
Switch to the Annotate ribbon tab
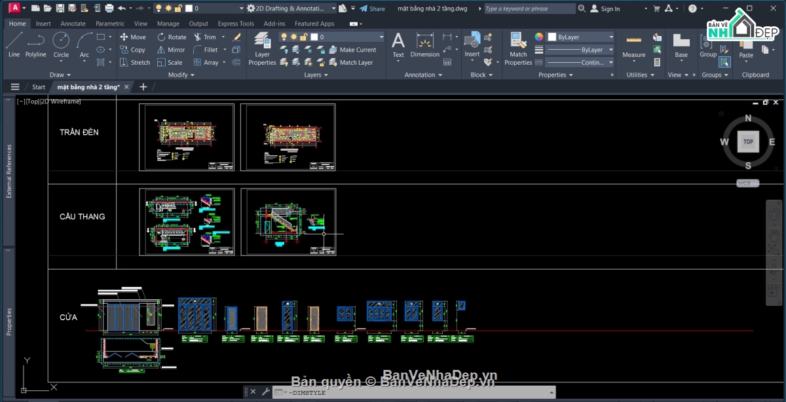pyautogui.click(x=73, y=24)
